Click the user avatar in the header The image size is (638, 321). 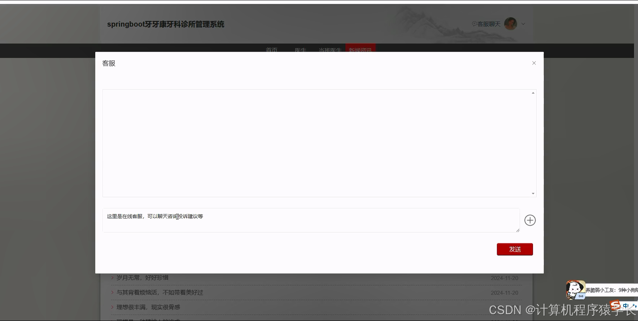[510, 24]
